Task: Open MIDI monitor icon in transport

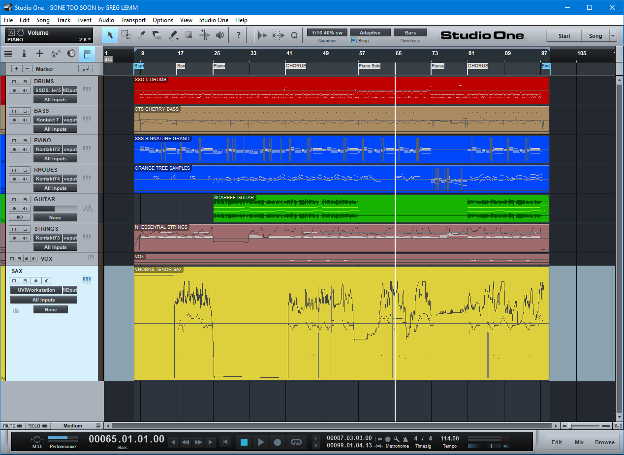Action: tap(37, 439)
